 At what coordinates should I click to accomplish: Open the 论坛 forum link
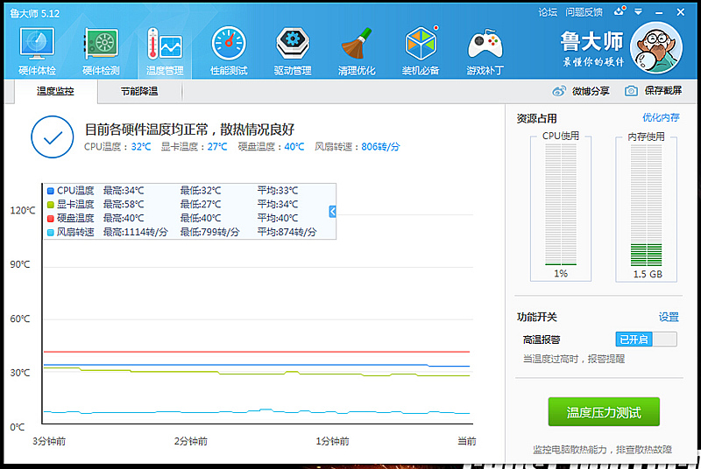(548, 12)
